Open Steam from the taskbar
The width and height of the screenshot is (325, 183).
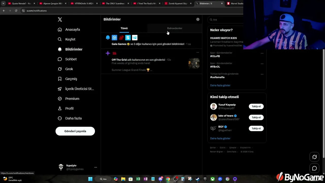tap(198, 179)
